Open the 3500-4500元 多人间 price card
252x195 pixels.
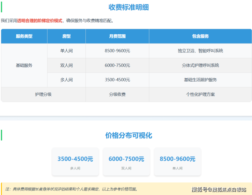75,162
